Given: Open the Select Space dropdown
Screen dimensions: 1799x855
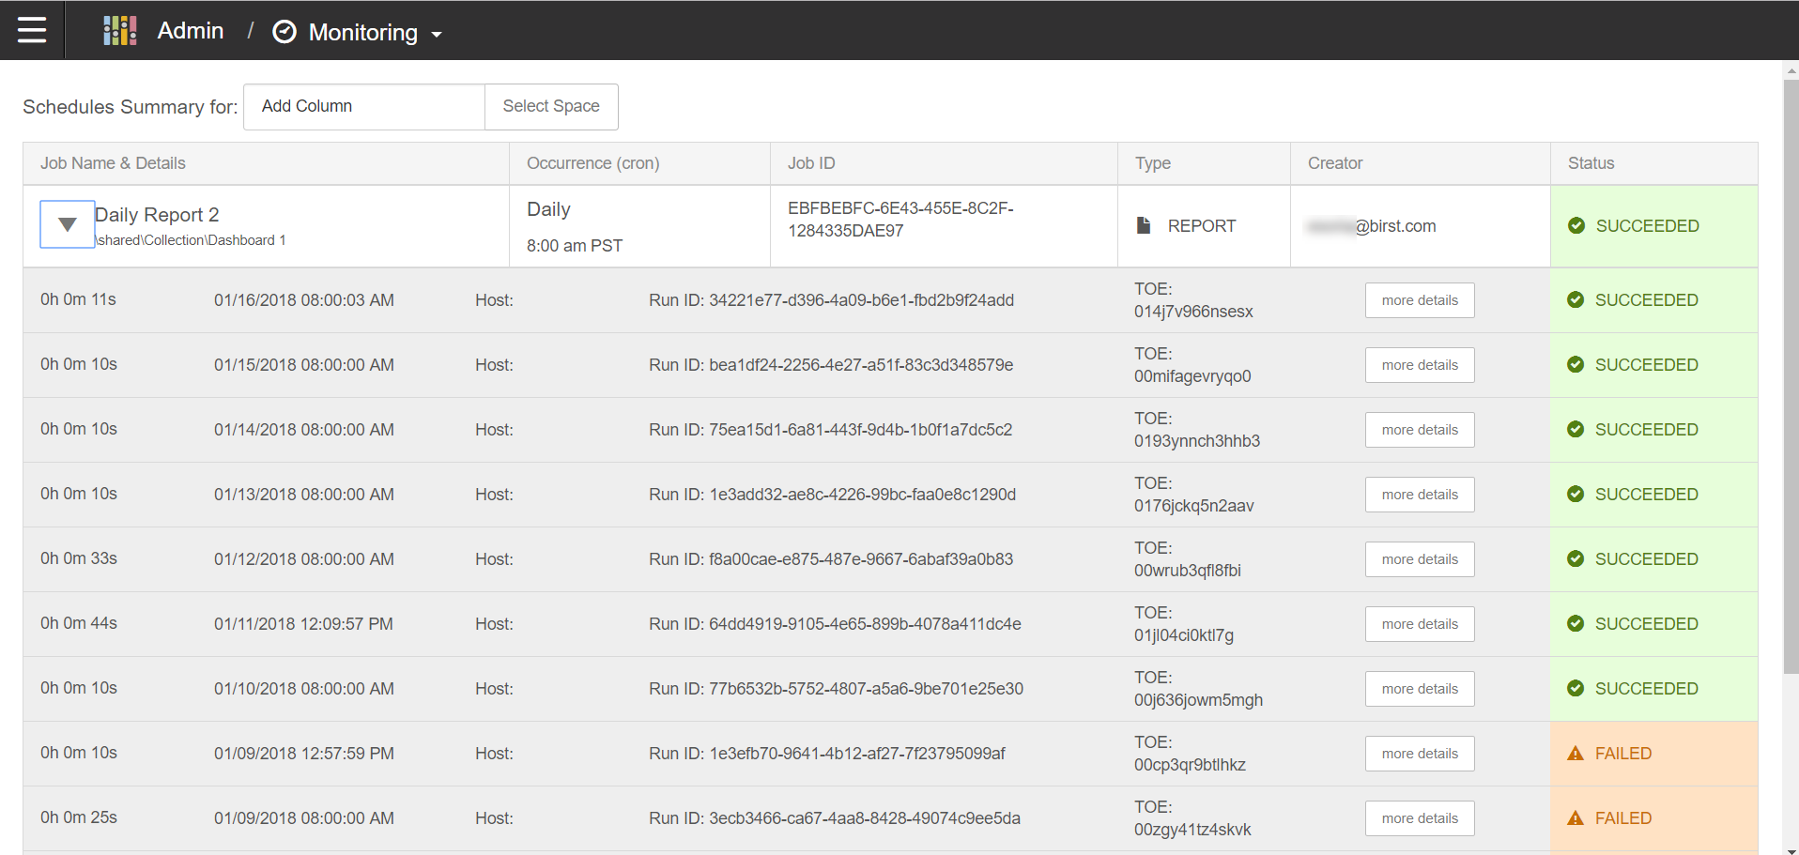Looking at the screenshot, I should coord(551,106).
